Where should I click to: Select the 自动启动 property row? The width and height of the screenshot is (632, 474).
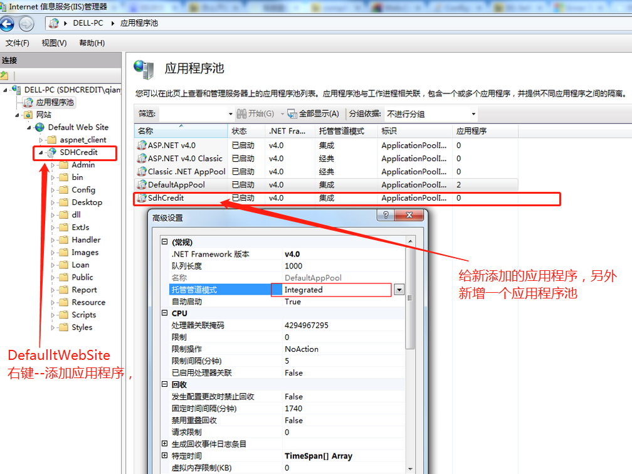287,302
